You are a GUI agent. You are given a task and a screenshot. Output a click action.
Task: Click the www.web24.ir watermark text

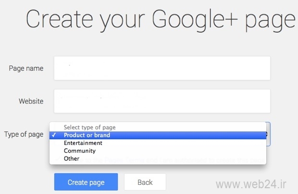[251, 184]
